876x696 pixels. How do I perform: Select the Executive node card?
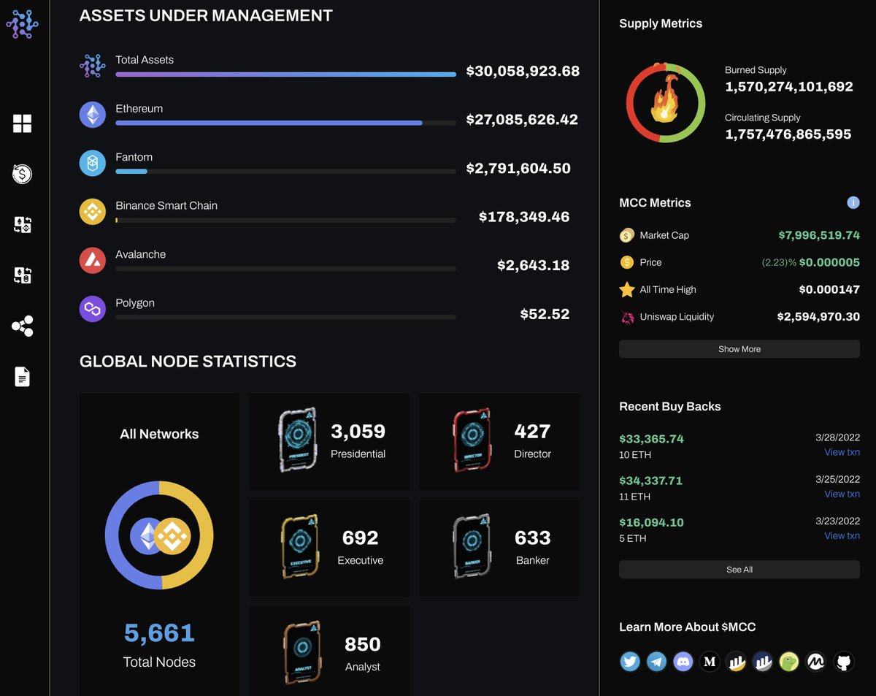[x=329, y=548]
